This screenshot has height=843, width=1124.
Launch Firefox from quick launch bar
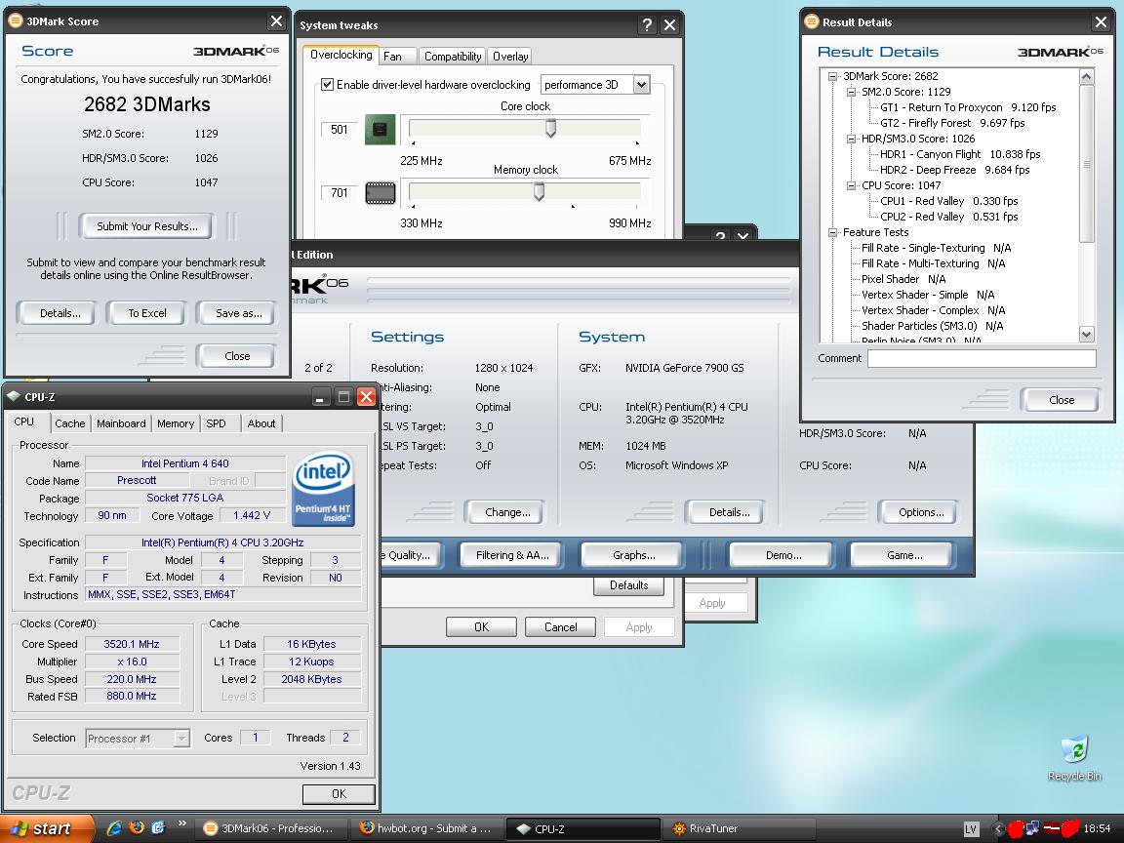[x=137, y=828]
